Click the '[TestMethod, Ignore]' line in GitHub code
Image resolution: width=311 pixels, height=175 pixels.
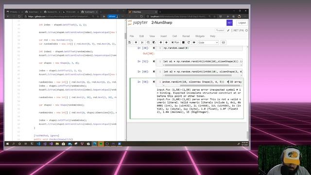[47, 136]
